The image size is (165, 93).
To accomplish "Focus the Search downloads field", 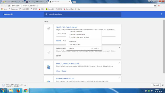I will [82, 14].
